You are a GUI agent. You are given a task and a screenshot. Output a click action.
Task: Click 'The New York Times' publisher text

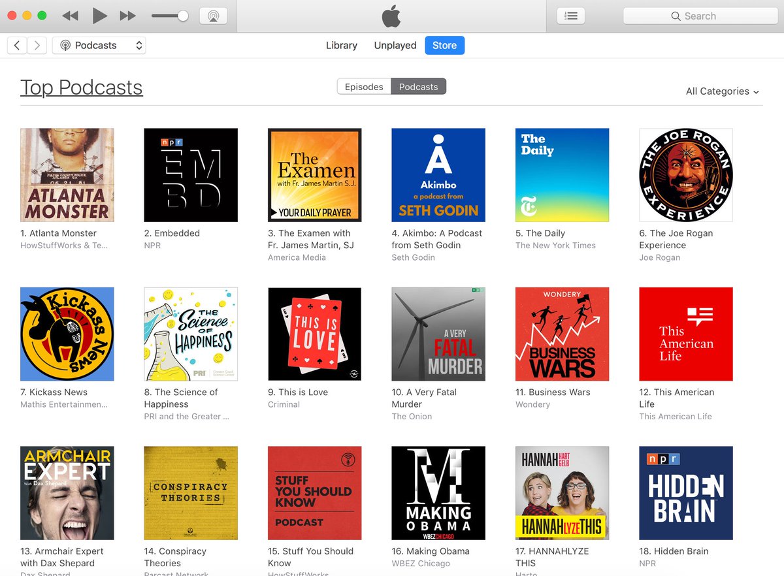(555, 246)
